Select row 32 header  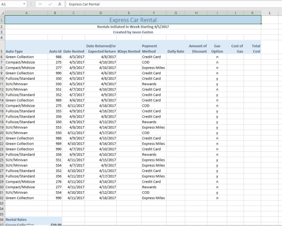tap(2, 198)
